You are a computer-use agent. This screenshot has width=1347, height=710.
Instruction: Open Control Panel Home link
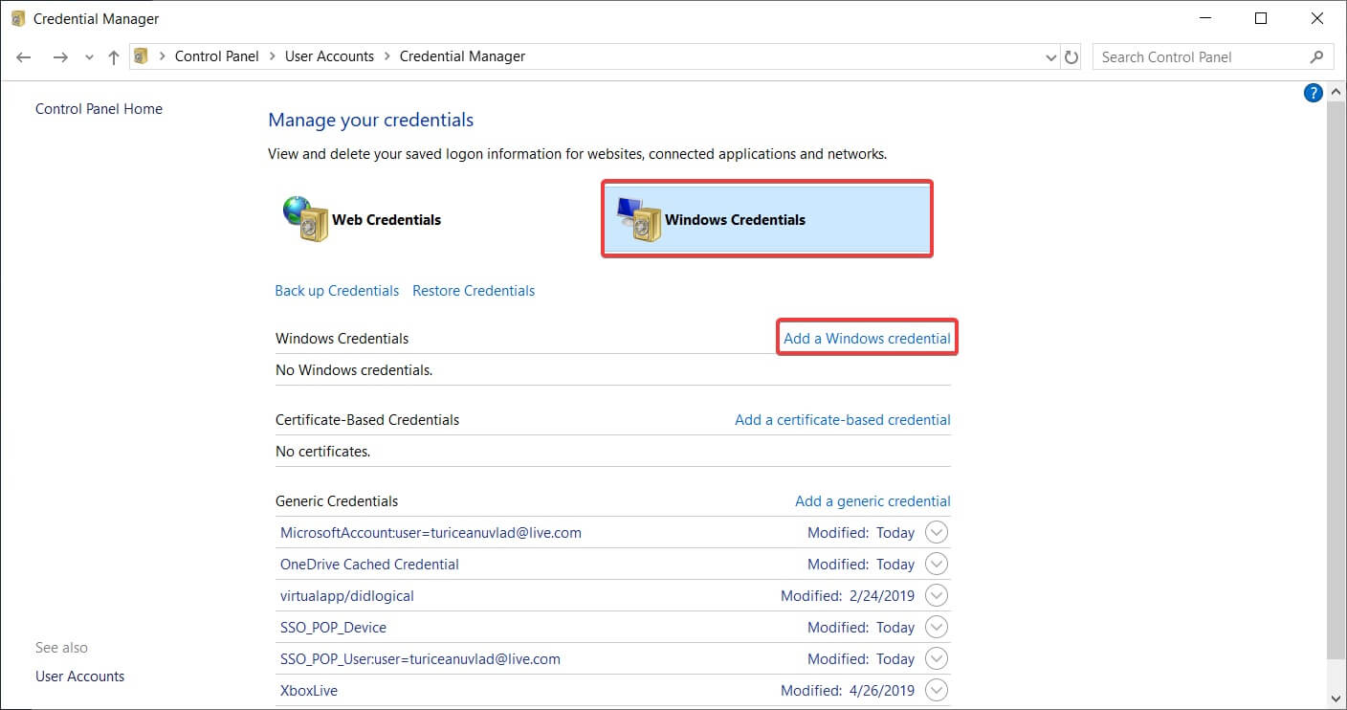coord(99,109)
